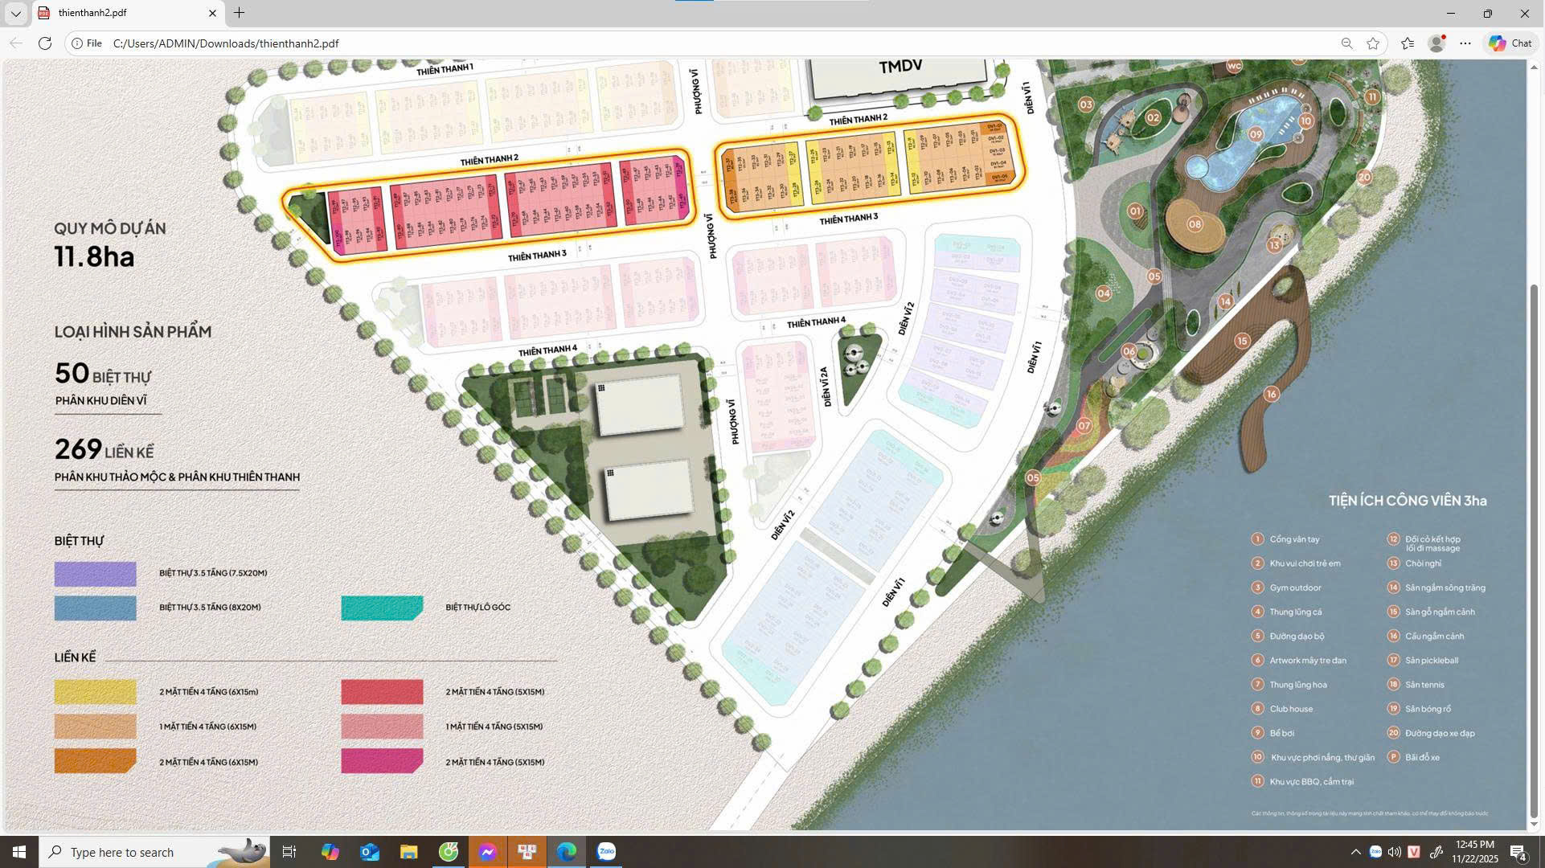The image size is (1545, 868).
Task: Click the browser back arrow
Action: click(x=15, y=43)
